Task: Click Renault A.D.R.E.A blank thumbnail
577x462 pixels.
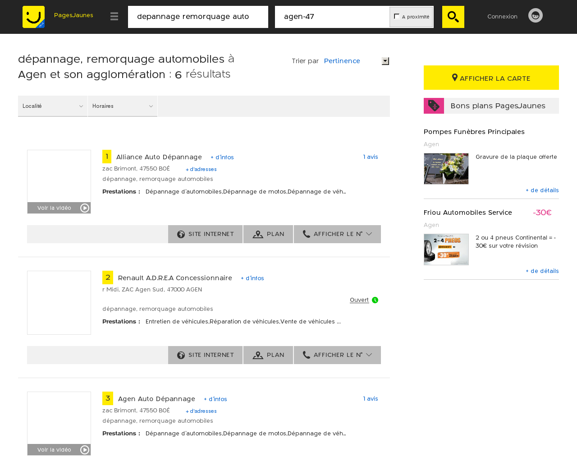Action: pos(59,303)
